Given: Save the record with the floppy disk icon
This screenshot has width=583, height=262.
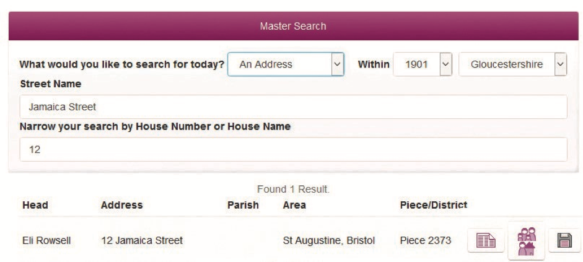Looking at the screenshot, I should [564, 241].
